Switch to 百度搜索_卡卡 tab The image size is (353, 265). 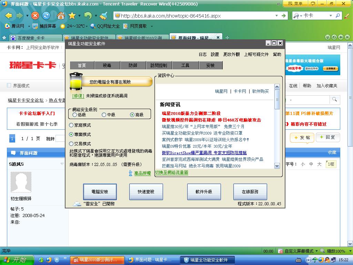tap(36, 38)
